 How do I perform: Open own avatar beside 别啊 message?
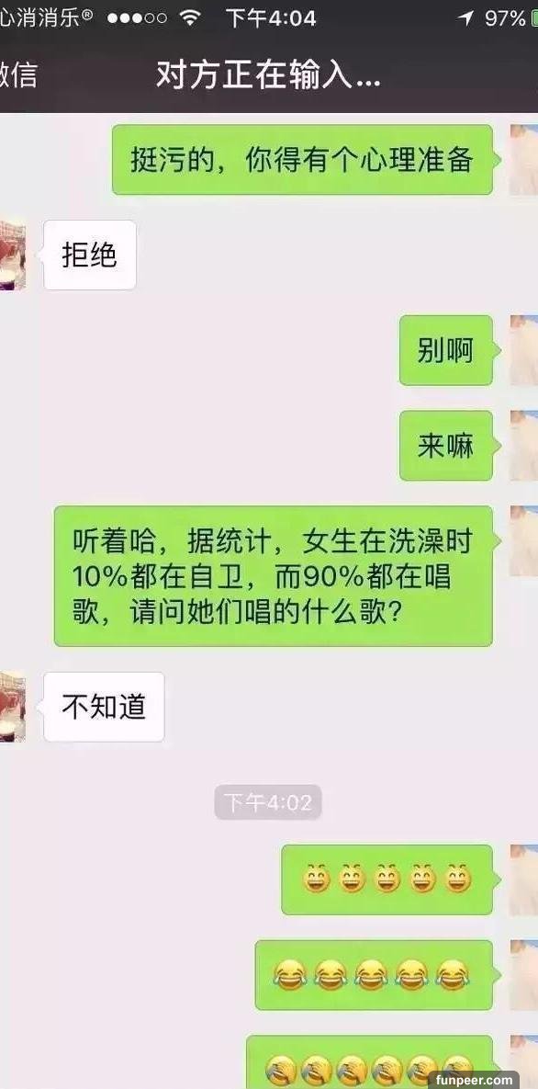tap(524, 350)
